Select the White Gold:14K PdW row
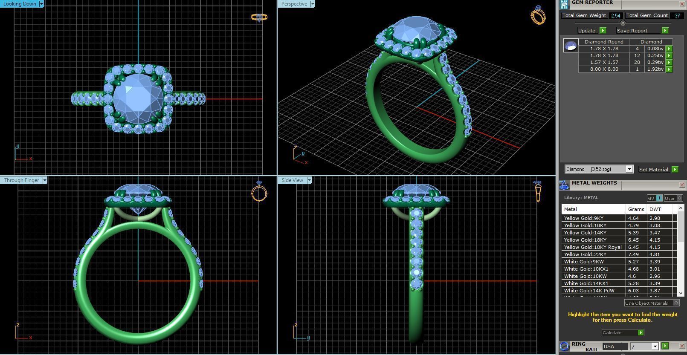The image size is (687, 355). [x=619, y=291]
